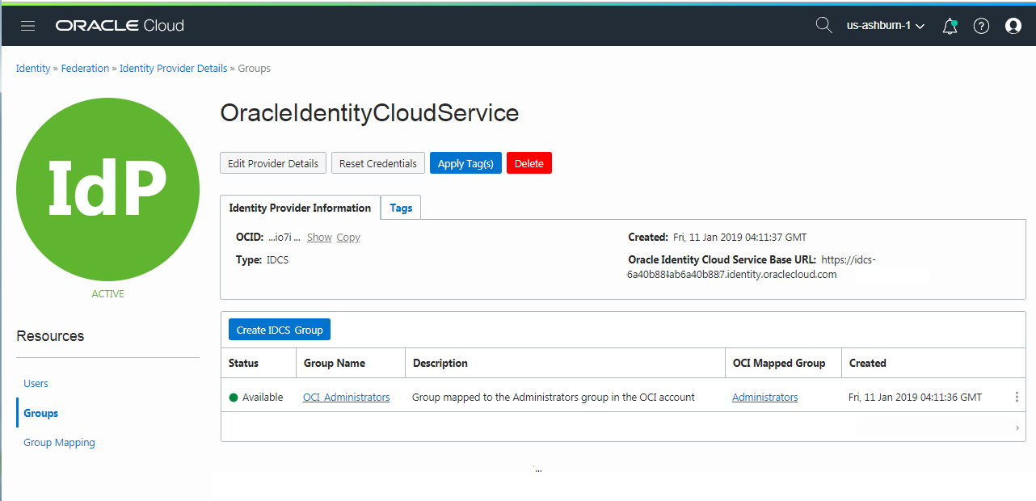Switch to the Tags tab

point(400,208)
